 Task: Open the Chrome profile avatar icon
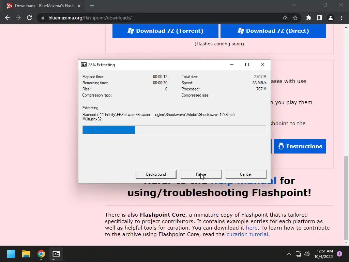pyautogui.click(x=331, y=18)
